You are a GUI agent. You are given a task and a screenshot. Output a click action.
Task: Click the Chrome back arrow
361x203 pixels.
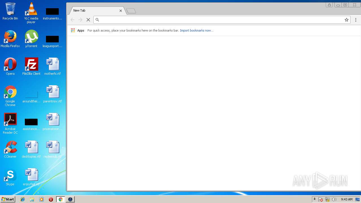tap(72, 20)
